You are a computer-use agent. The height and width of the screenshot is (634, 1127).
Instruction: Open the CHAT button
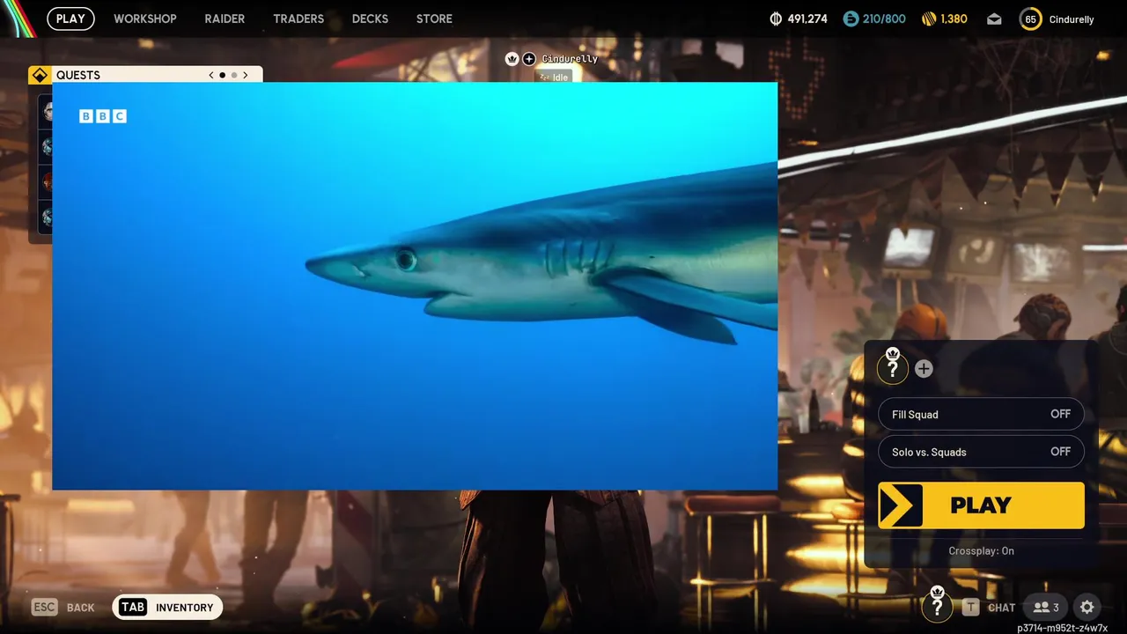coord(989,608)
